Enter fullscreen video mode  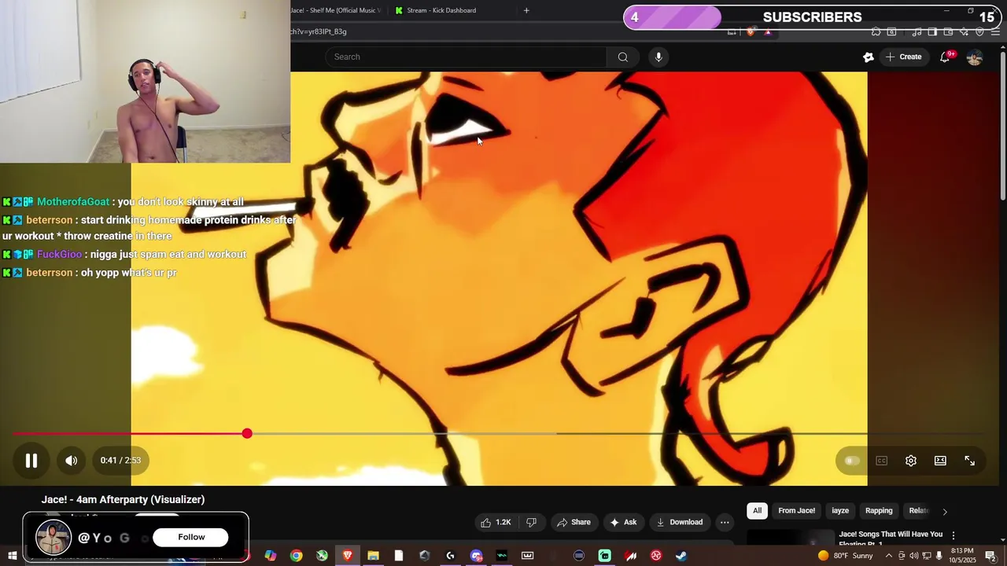pos(970,461)
